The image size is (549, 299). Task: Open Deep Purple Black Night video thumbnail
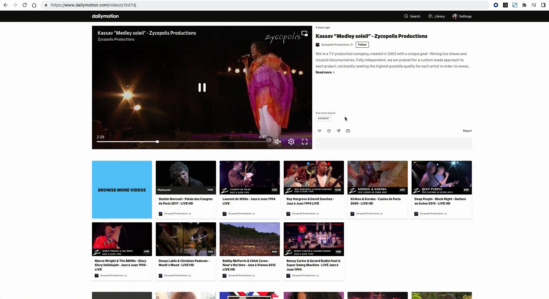pyautogui.click(x=442, y=177)
